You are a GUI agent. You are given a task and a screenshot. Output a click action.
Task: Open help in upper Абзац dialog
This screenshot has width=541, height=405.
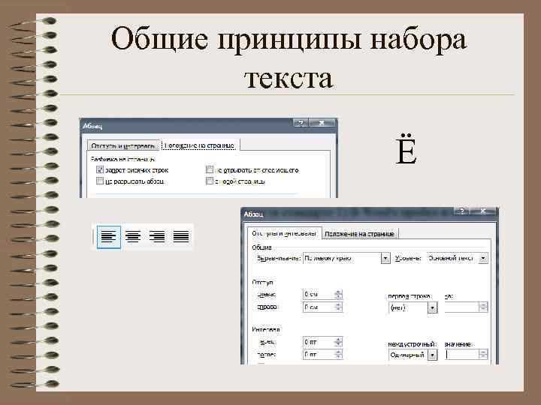[301, 123]
